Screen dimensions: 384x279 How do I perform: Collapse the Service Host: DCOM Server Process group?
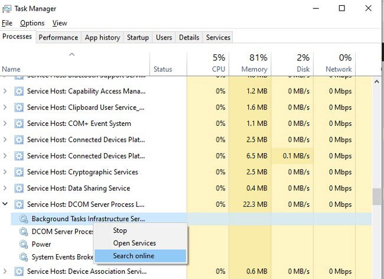5,204
